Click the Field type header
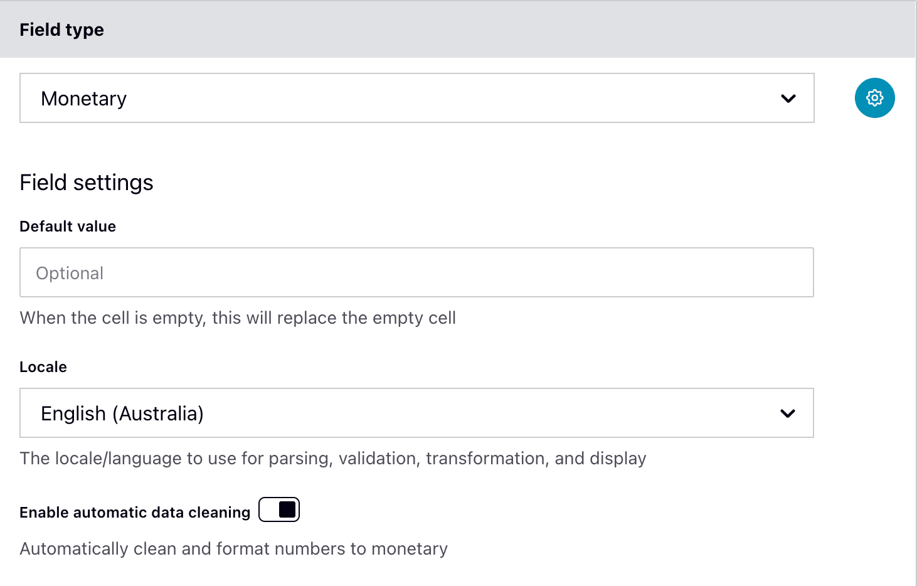The height and width of the screenshot is (586, 917). point(61,29)
